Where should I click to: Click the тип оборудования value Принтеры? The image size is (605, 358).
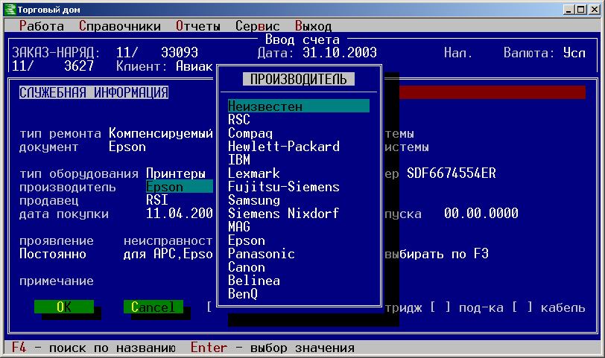176,173
